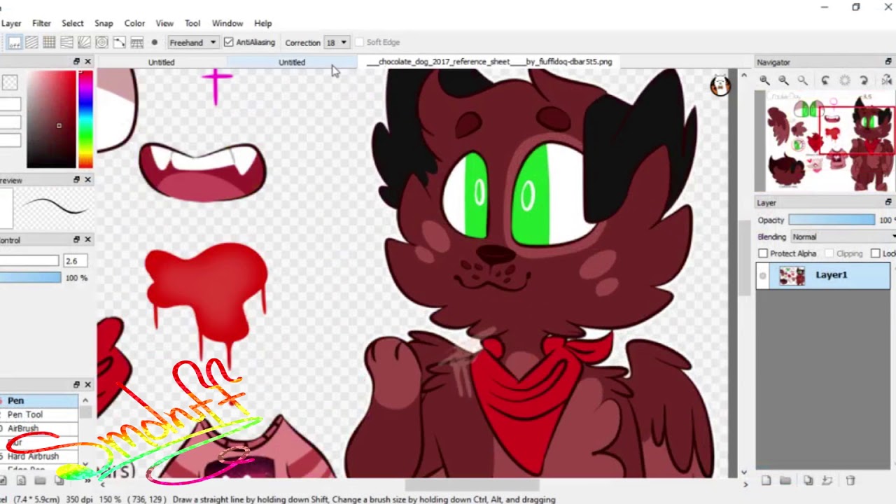
Task: Adjust layer Opacity slider
Action: click(832, 220)
